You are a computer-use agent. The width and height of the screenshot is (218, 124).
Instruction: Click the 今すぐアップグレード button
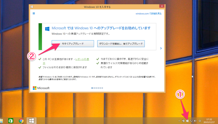[73, 44]
